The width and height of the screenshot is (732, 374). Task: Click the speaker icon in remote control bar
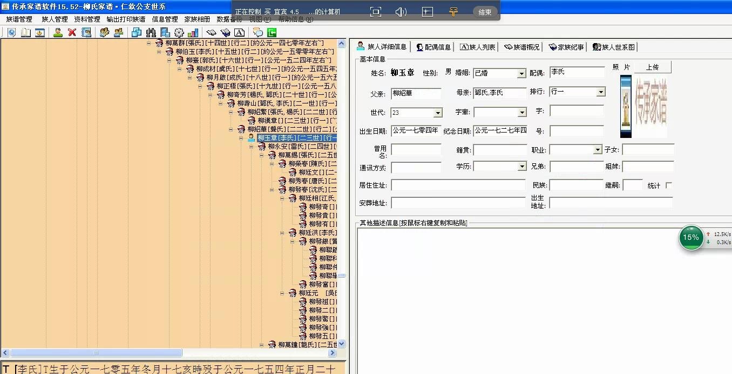coord(401,12)
